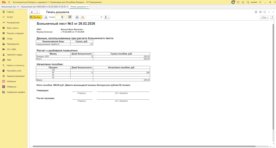
Task: Click the horizontal scrollbar at bottom
Action: click(135, 146)
